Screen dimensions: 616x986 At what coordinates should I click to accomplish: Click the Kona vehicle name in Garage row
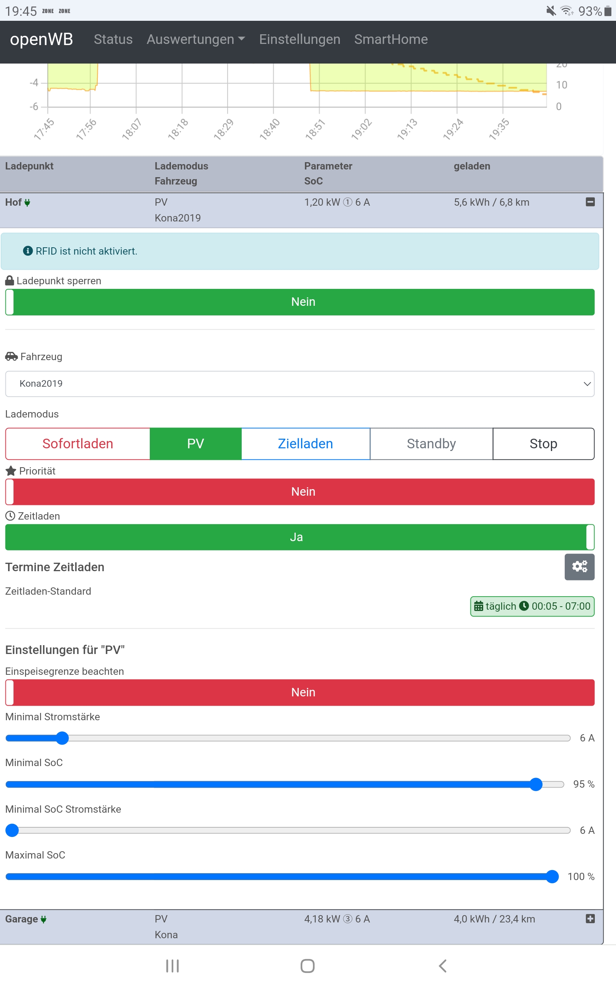pos(166,935)
